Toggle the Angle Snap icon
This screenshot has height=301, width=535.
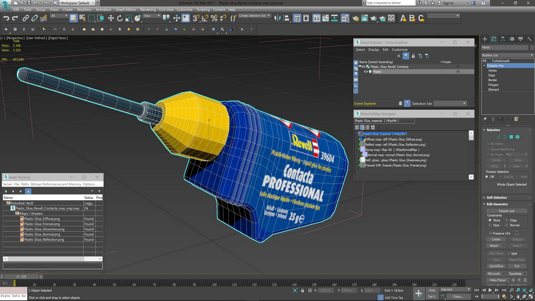tap(205, 18)
